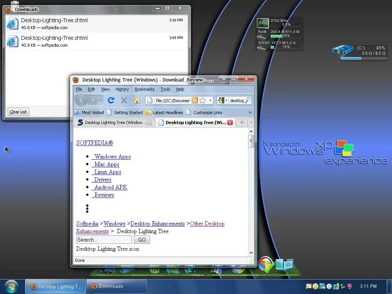Viewport: 392px width, 294px height.
Task: Switch to Downloads taskbar button
Action: 116,286
